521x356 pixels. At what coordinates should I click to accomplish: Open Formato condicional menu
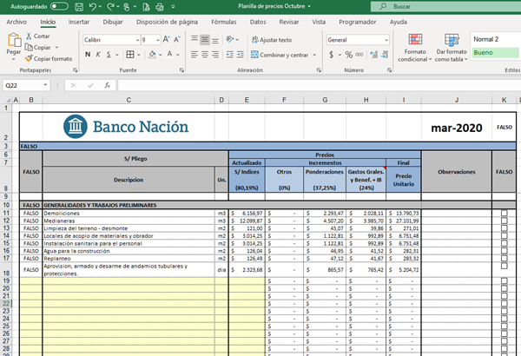point(416,47)
